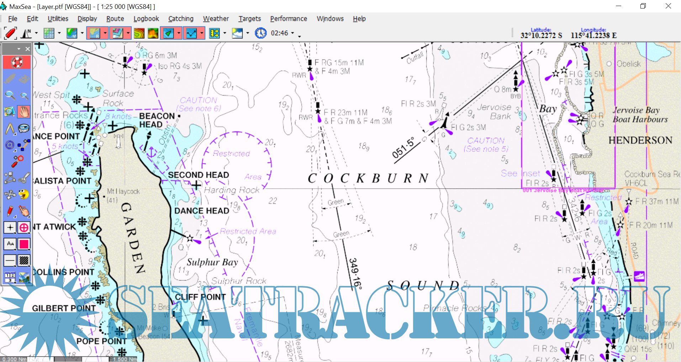Activate the man overboard lifebuoy button

[x=17, y=63]
